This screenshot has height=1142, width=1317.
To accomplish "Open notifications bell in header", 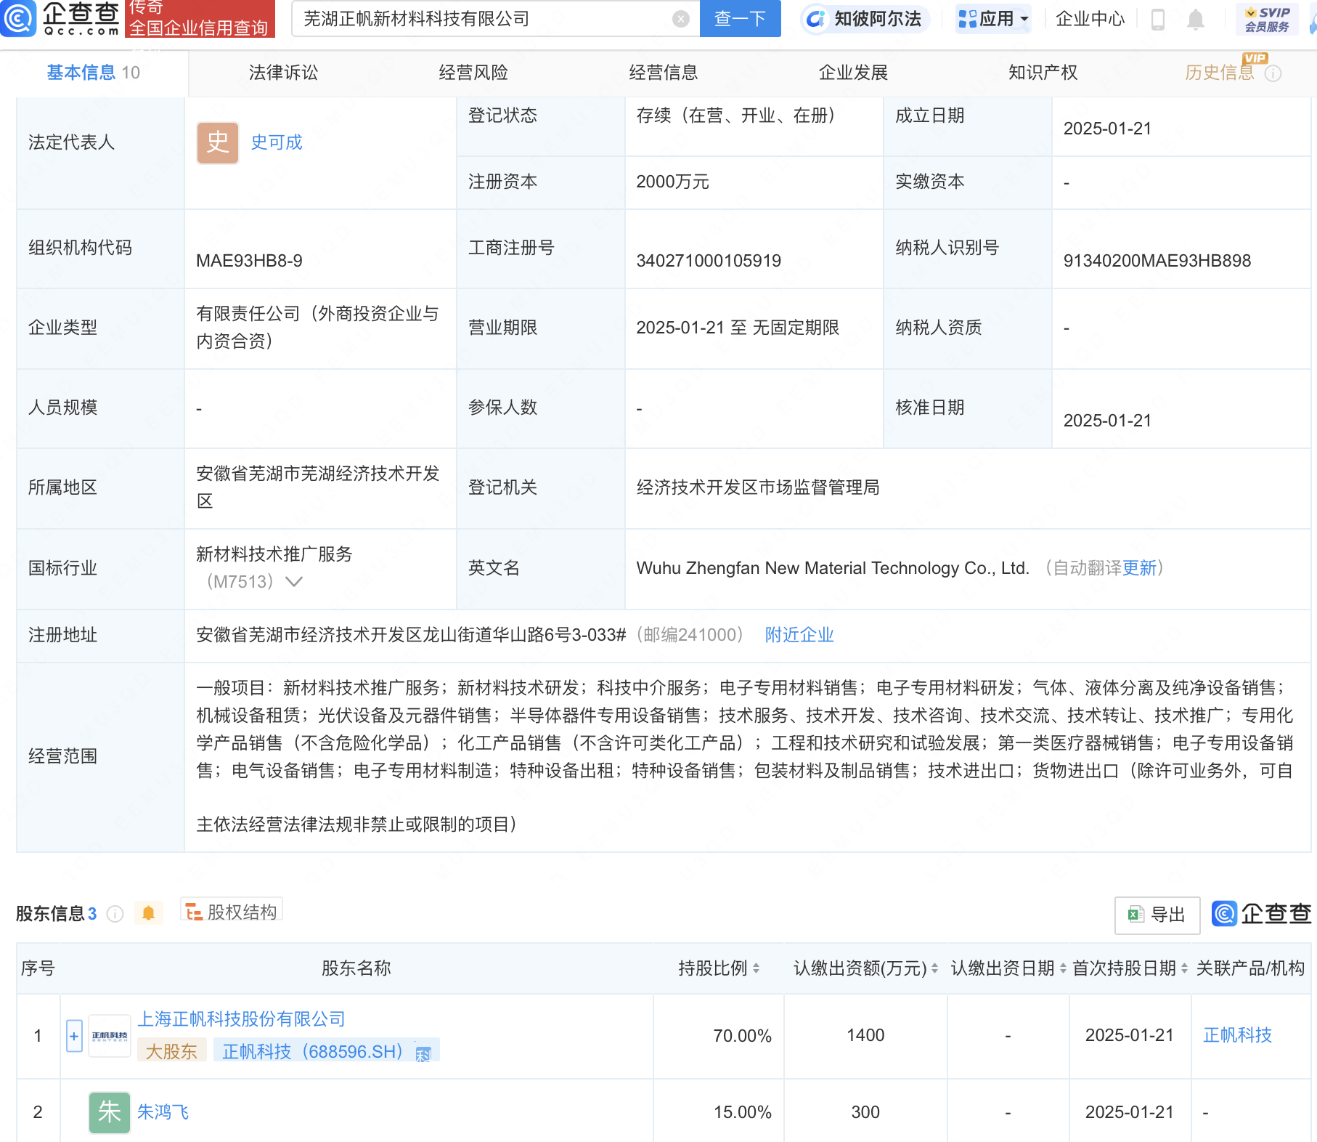I will [x=1195, y=19].
